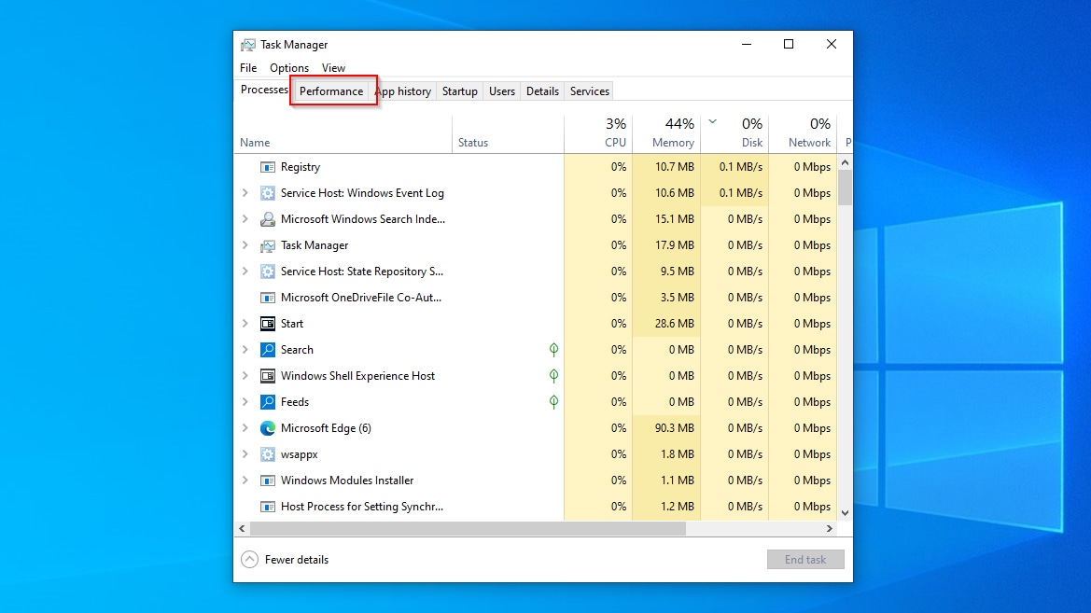Screen dimensions: 1091x613
Task: Click the horizontal scrollbar thumb
Action: 468,529
